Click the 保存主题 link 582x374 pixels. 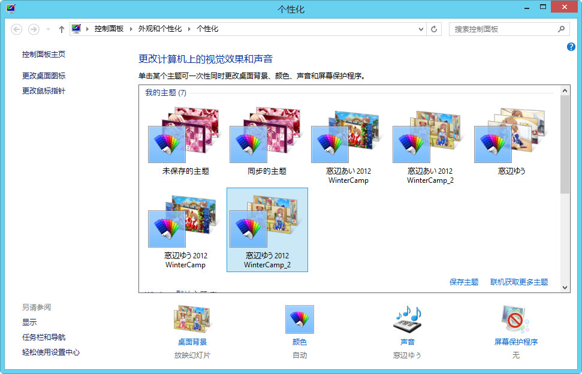[x=464, y=282]
